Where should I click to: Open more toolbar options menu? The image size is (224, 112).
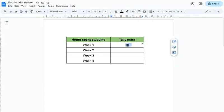pos(185,11)
